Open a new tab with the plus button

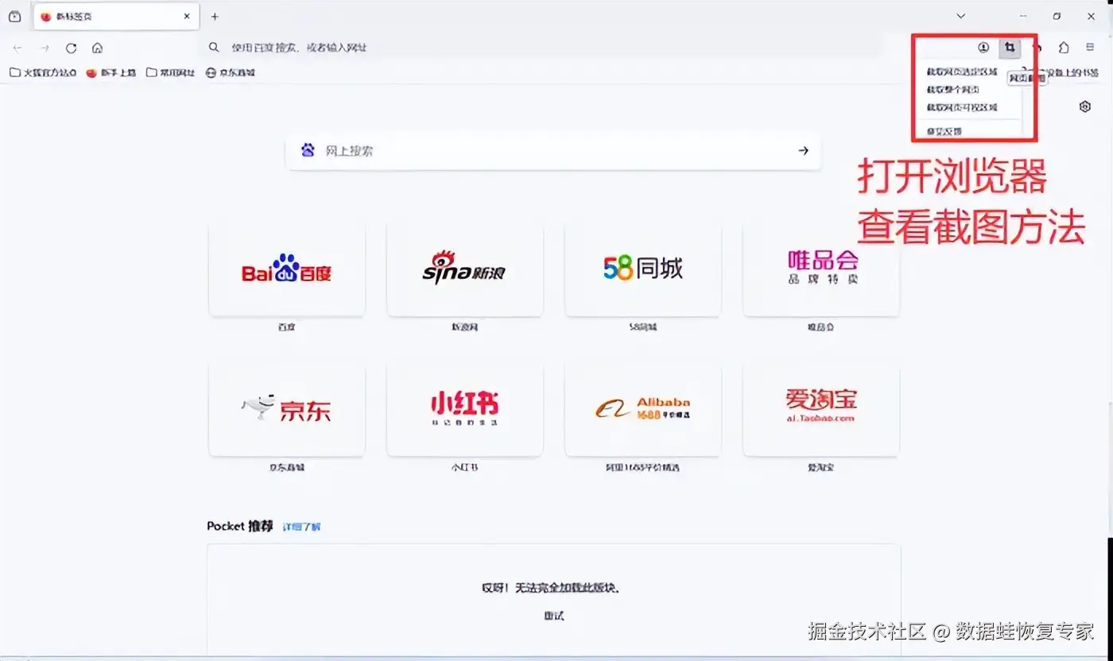[215, 16]
